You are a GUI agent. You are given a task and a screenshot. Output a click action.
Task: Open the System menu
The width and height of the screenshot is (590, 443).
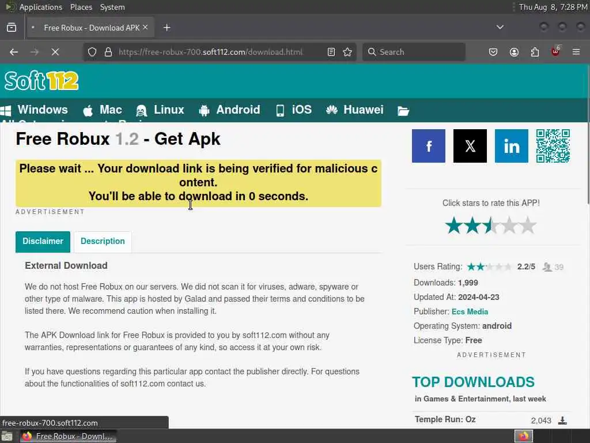coord(112,7)
